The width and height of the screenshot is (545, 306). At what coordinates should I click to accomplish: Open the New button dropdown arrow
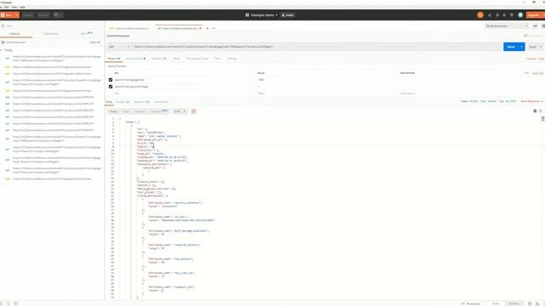[17, 15]
